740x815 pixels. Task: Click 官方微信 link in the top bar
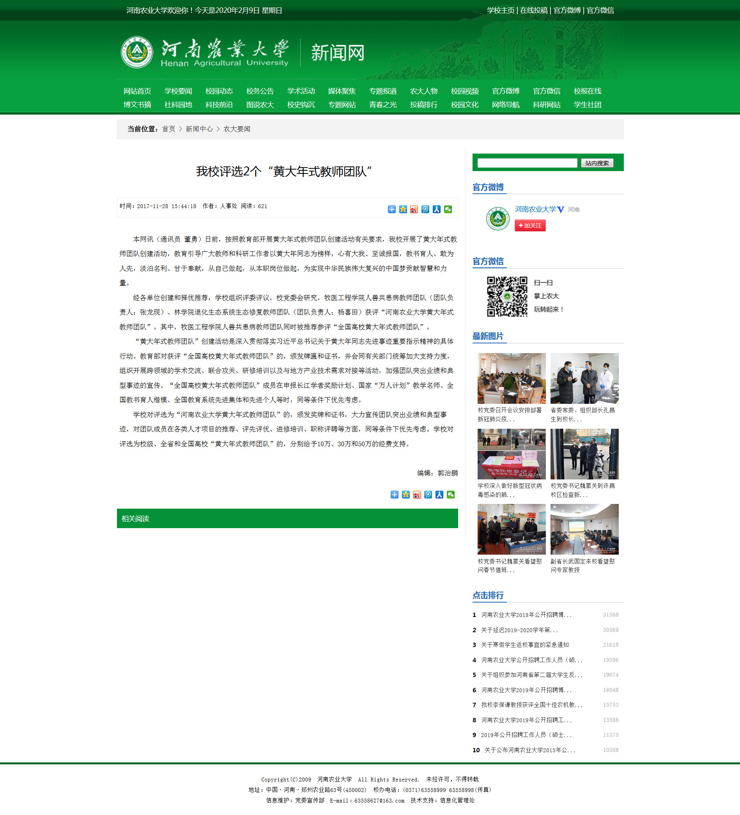[600, 11]
